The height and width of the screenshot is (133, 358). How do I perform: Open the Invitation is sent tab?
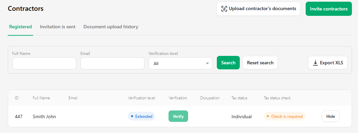coord(57,27)
